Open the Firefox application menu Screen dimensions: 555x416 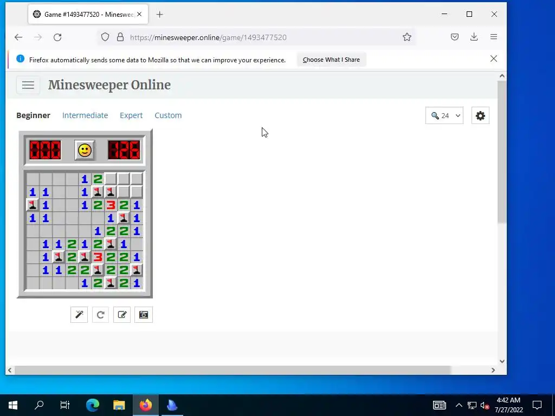[494, 37]
